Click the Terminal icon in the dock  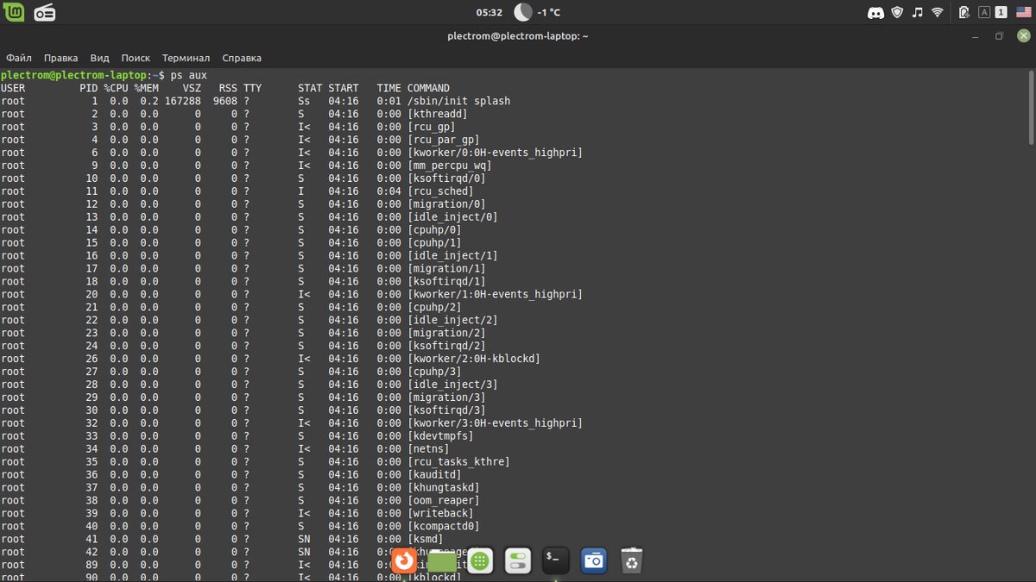tap(556, 560)
